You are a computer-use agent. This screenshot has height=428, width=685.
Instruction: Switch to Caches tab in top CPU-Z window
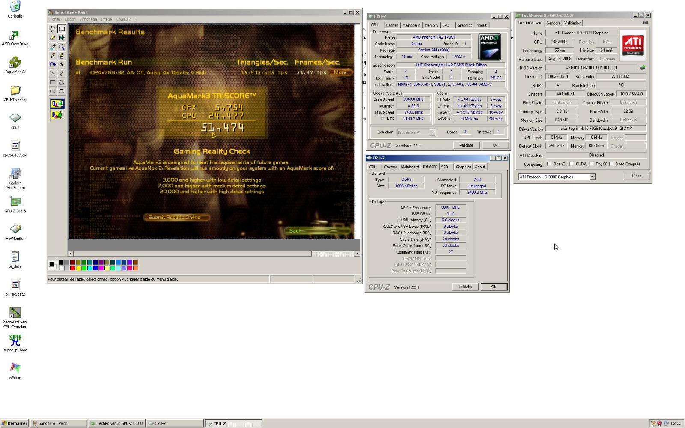[392, 25]
